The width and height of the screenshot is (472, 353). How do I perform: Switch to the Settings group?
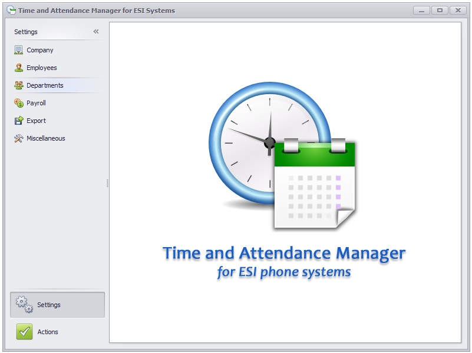click(x=58, y=305)
